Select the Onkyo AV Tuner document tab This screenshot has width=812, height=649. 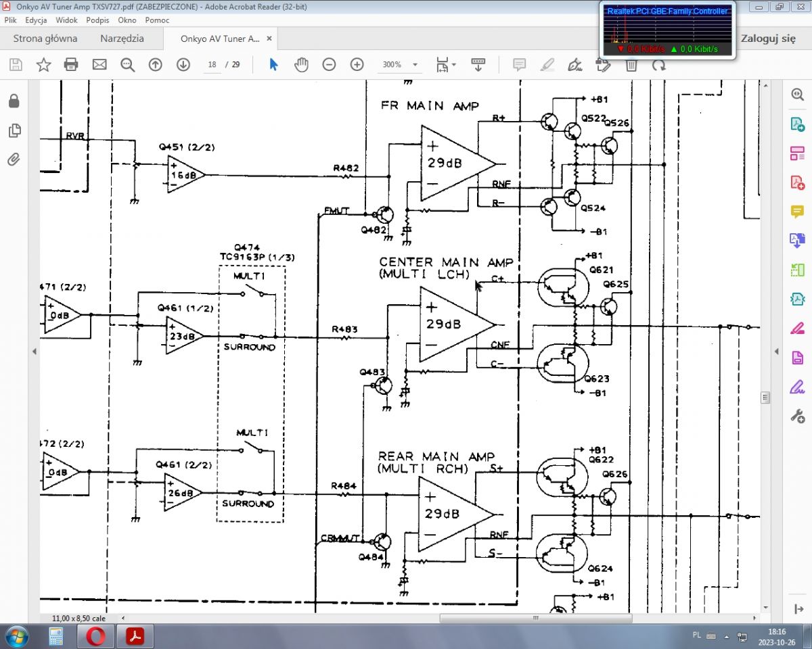[220, 39]
